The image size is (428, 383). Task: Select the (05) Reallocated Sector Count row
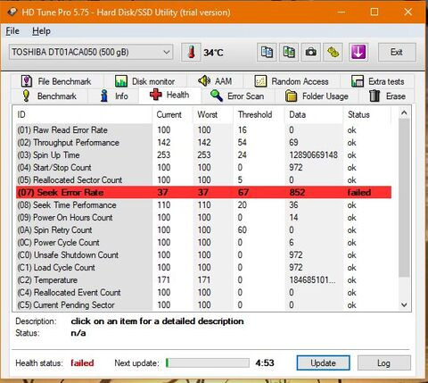coord(203,180)
